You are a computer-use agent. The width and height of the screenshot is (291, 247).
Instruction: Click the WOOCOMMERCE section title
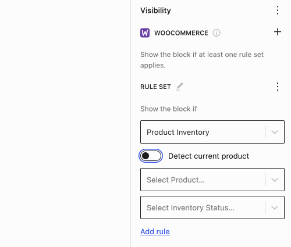(x=181, y=33)
